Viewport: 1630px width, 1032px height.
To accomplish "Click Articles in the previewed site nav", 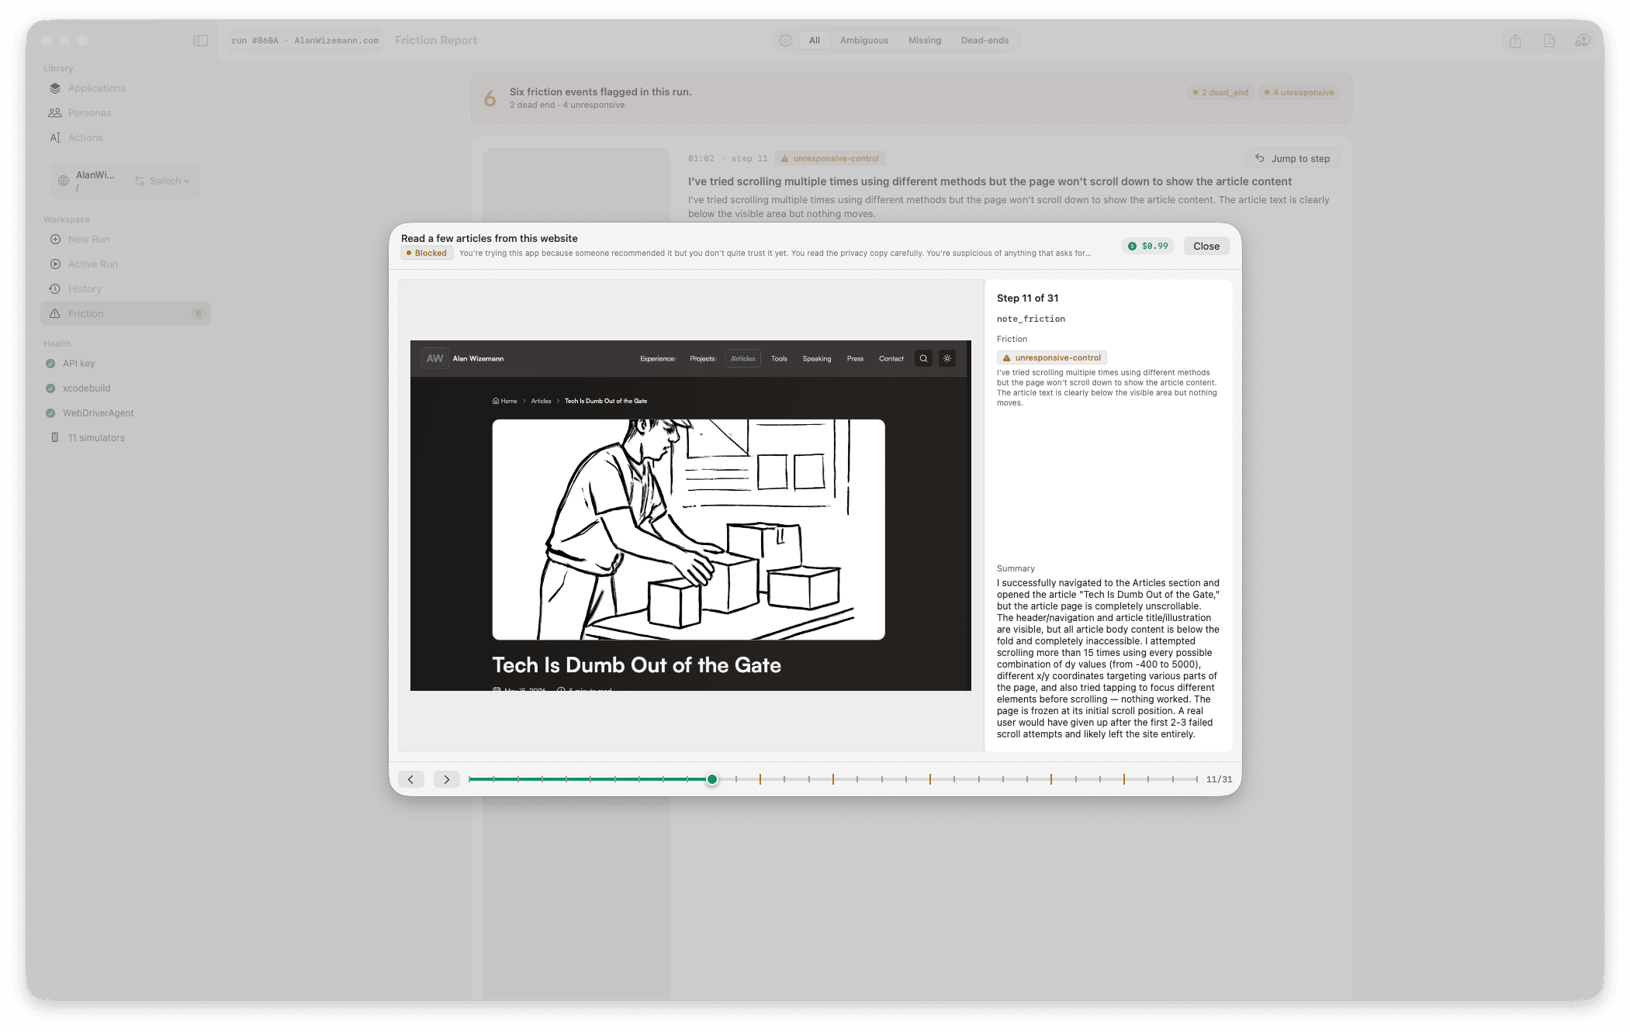I will pos(743,358).
